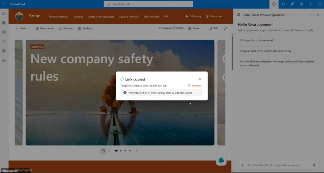
Task: Open Solar Panel Product Specialist agent dropdown
Action: tap(287, 15)
